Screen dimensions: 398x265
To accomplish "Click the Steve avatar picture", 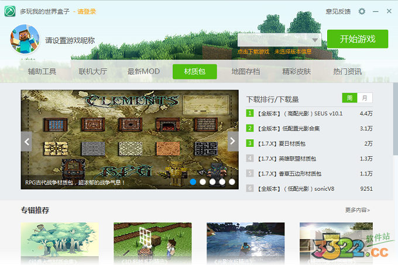I will point(25,39).
